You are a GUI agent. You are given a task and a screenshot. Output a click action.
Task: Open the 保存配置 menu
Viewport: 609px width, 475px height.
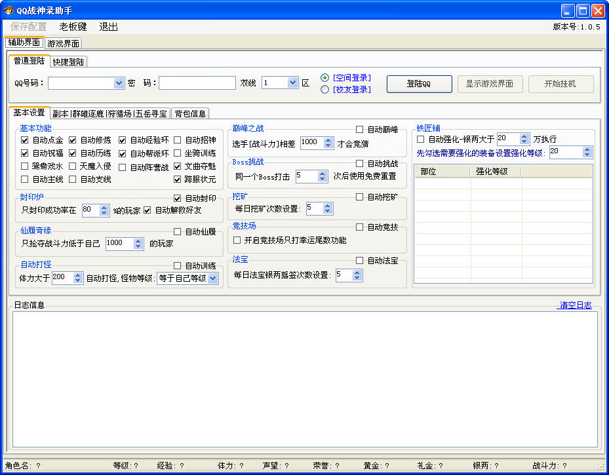tap(28, 27)
